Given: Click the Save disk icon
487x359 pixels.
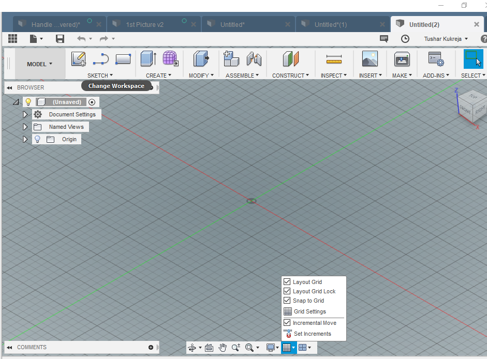Looking at the screenshot, I should 60,38.
